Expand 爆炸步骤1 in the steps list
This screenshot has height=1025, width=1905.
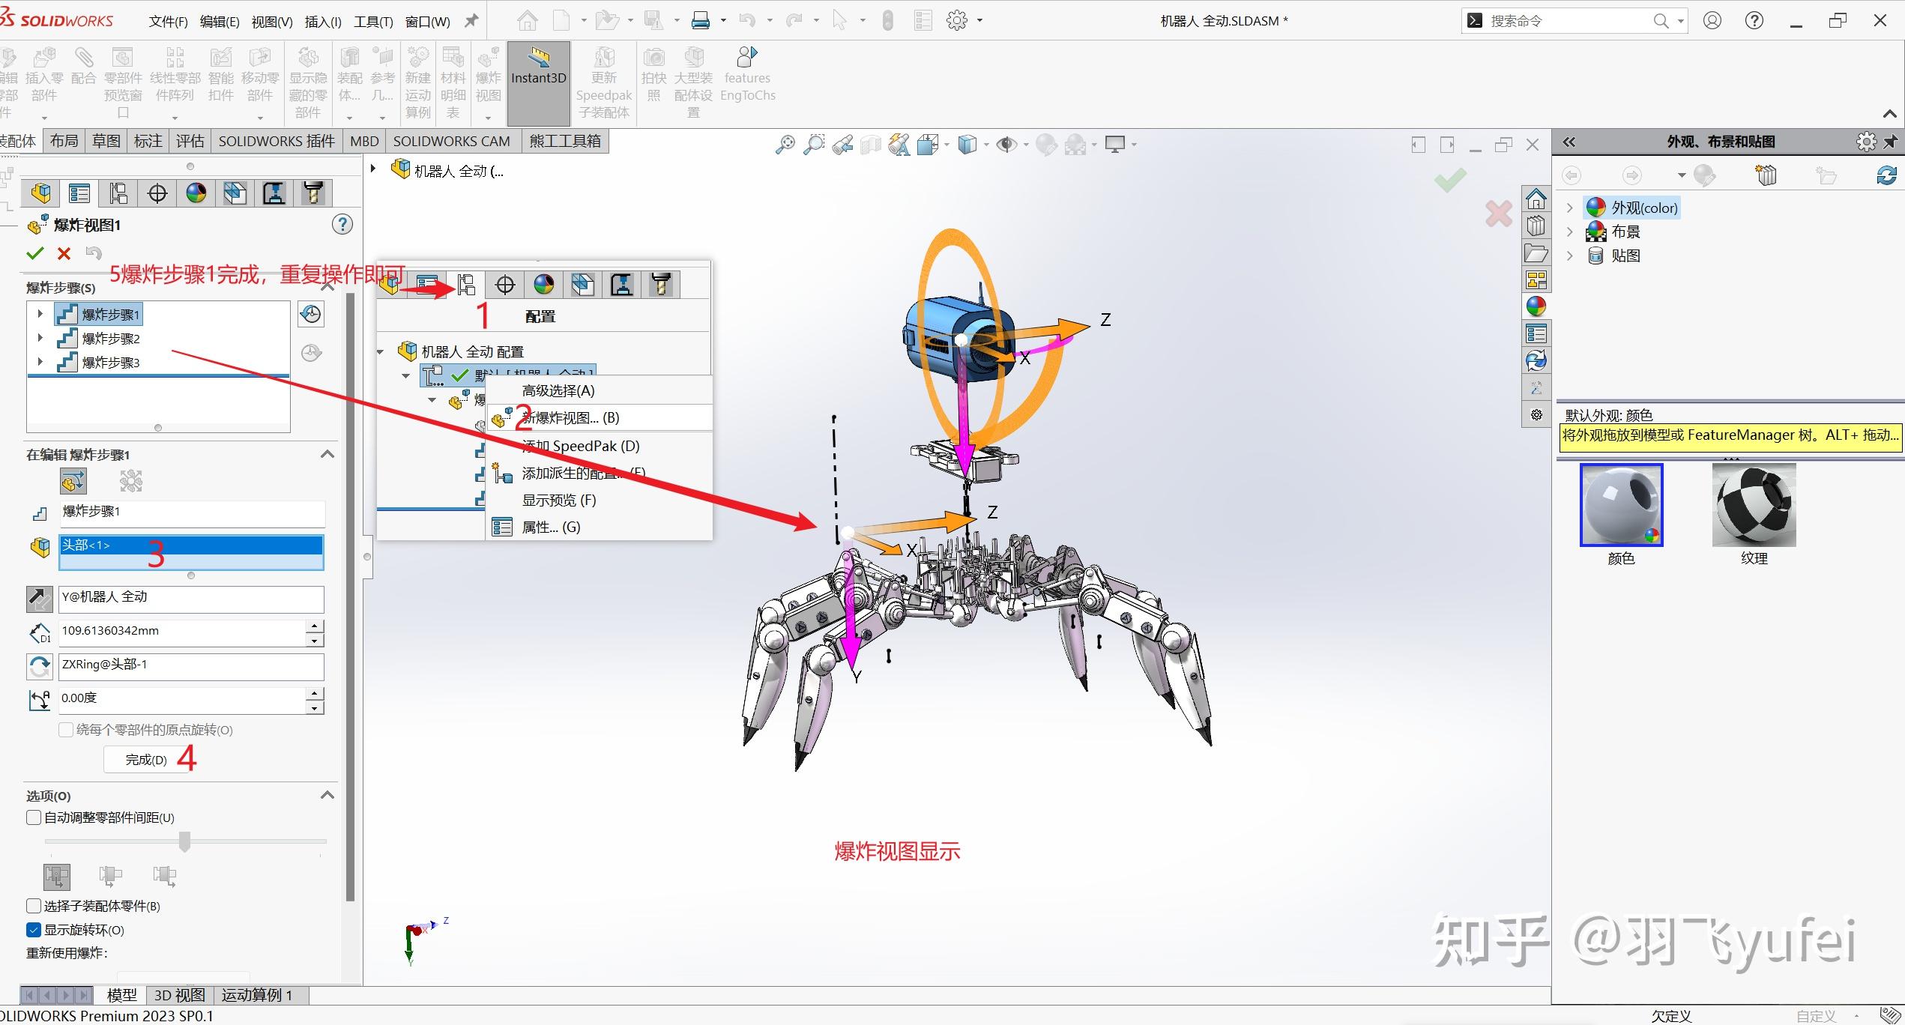40,314
